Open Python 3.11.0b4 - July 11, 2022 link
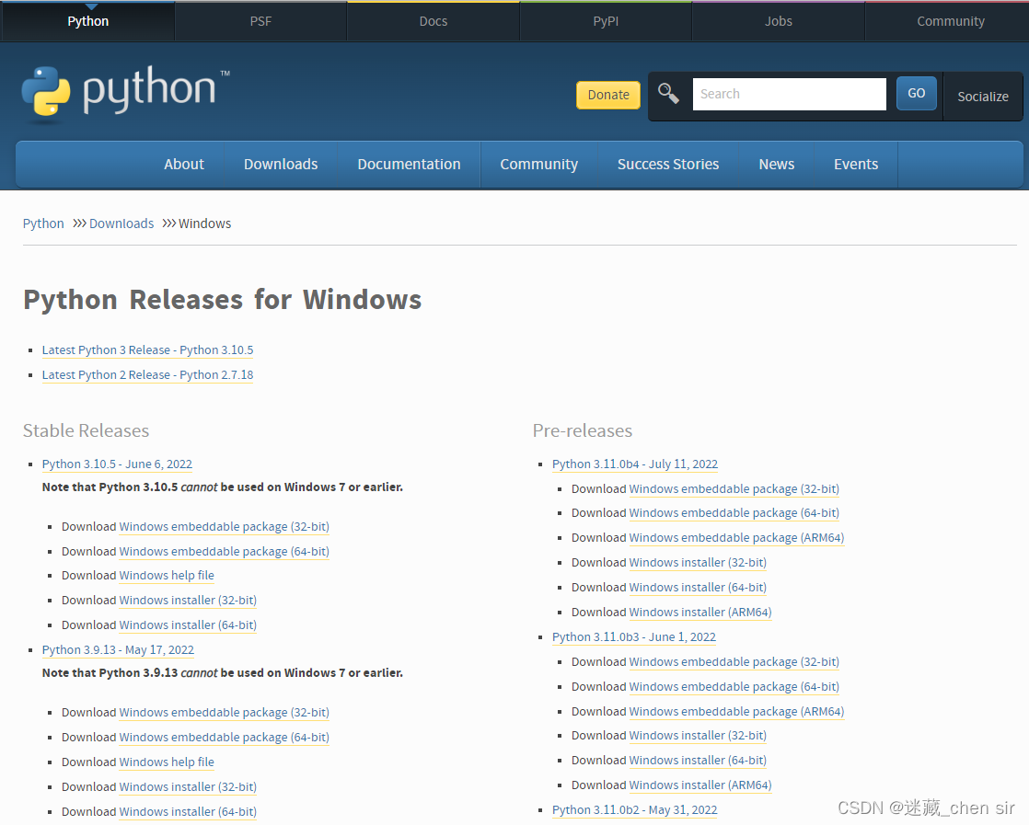This screenshot has width=1029, height=825. [635, 464]
